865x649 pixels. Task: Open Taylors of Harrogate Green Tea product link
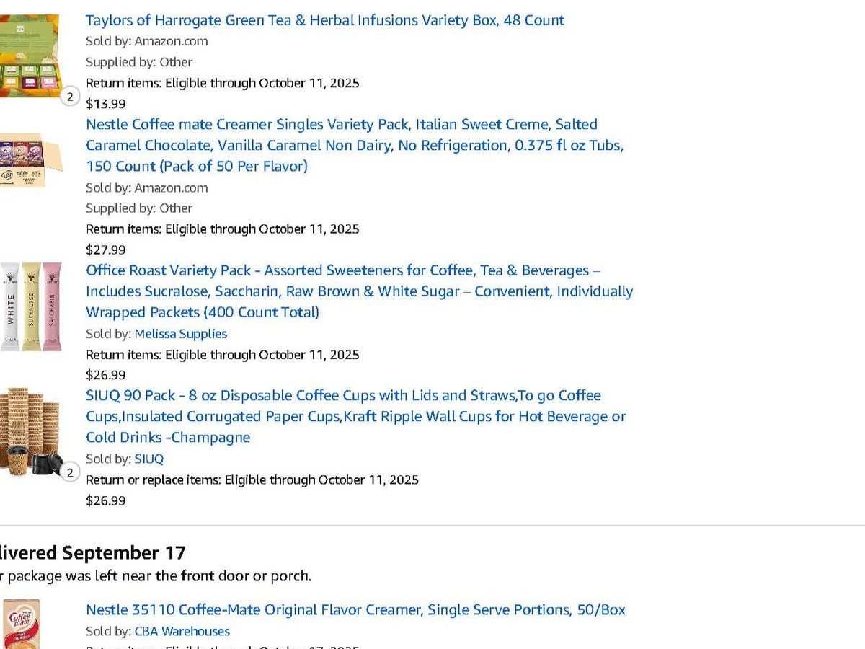pos(325,20)
